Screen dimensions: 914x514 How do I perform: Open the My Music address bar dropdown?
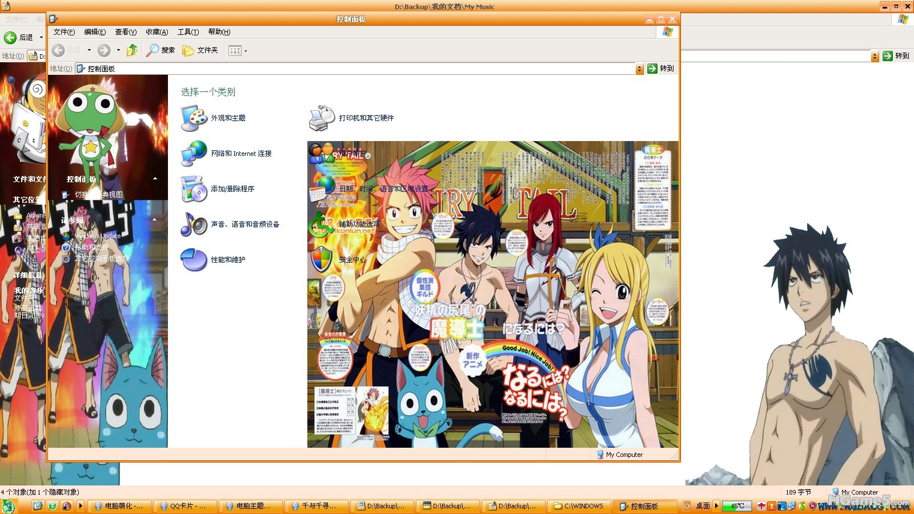[x=875, y=56]
